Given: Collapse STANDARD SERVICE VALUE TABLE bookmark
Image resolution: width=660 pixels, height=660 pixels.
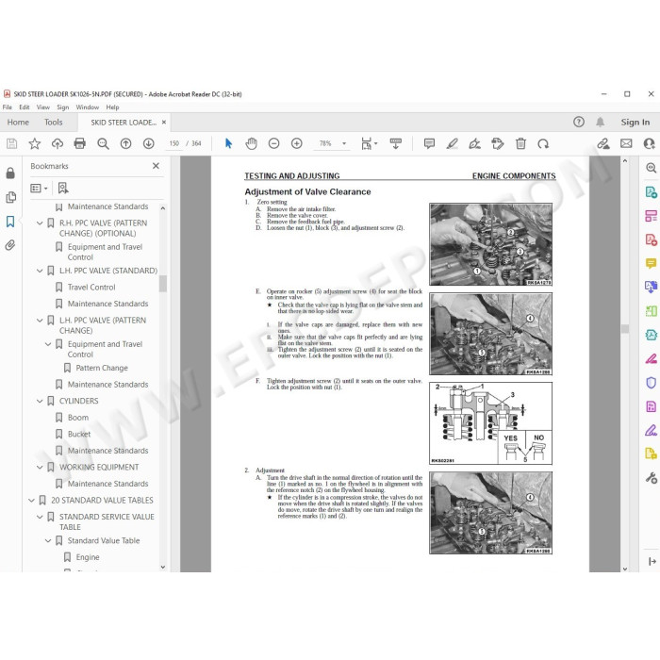Looking at the screenshot, I should (x=40, y=517).
